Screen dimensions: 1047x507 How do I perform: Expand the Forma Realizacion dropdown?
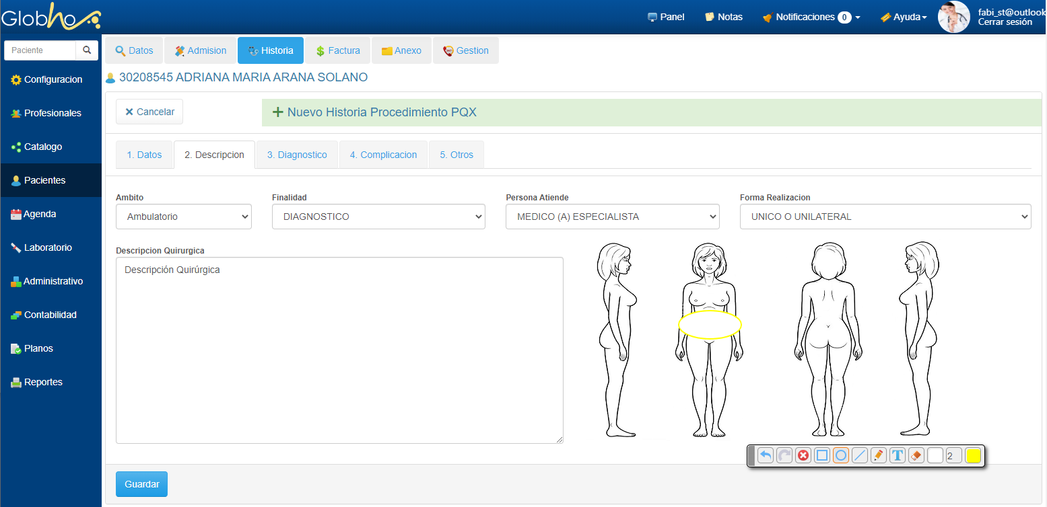[x=885, y=217]
